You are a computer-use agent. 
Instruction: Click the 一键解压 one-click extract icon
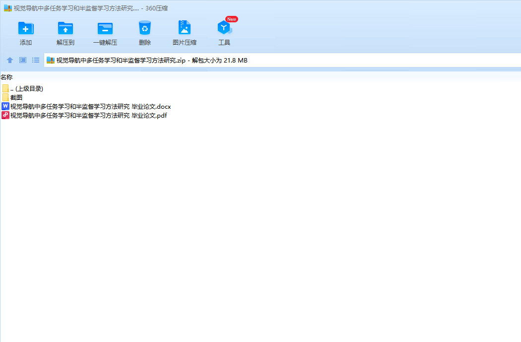point(105,28)
